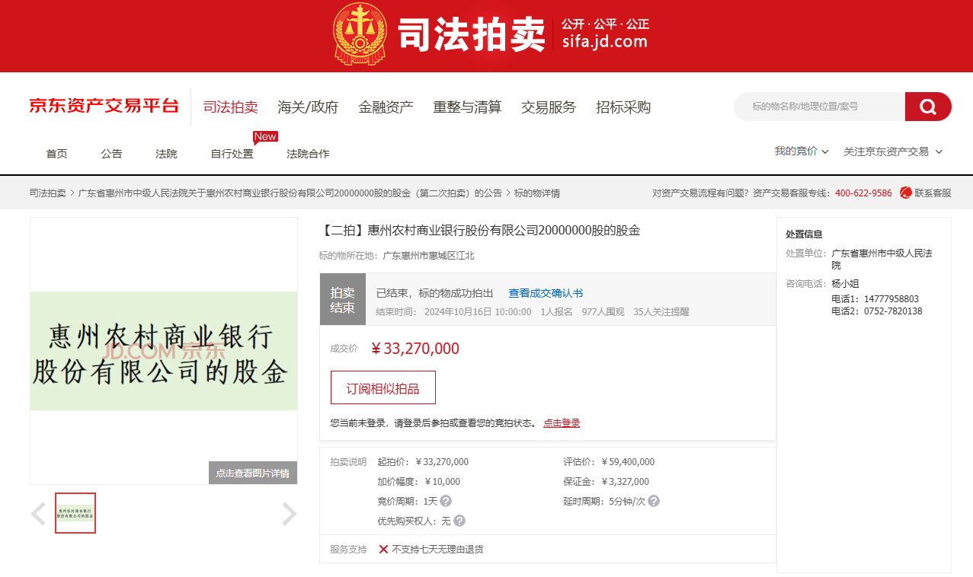Click 司法拍卖 in the breadcrumb

point(47,193)
